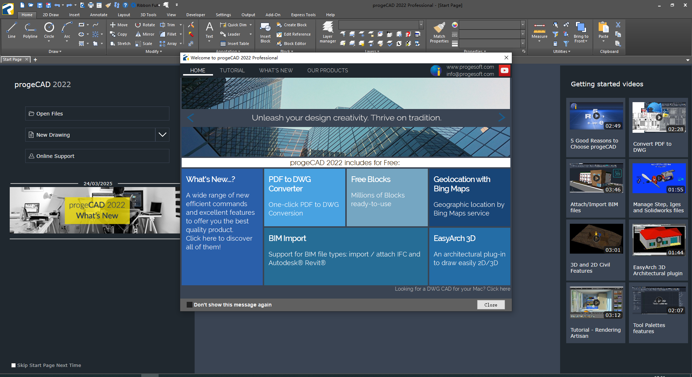
Task: Show previous banner slide with left arrow
Action: point(190,118)
